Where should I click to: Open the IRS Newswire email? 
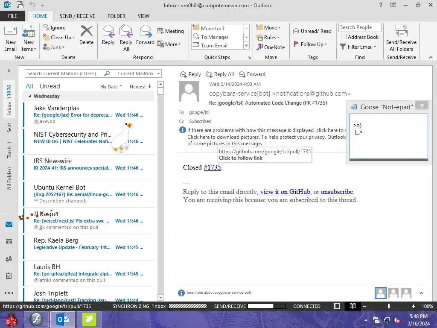pyautogui.click(x=89, y=167)
